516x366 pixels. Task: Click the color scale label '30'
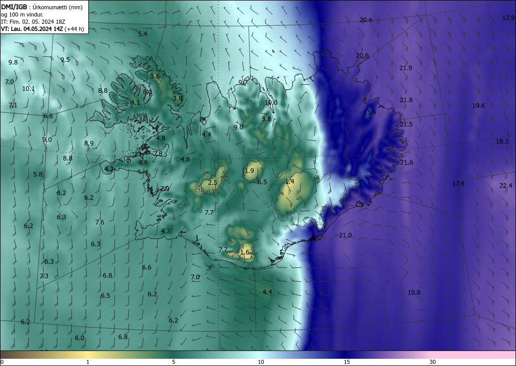click(x=432, y=362)
